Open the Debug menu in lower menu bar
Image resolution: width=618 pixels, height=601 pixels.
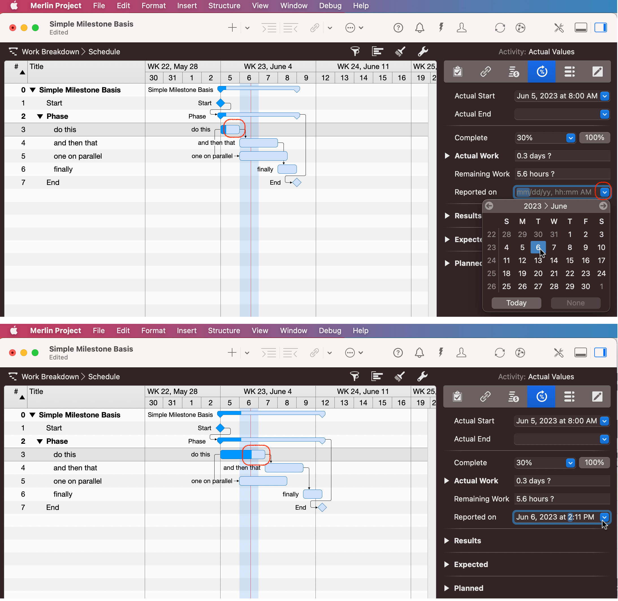click(330, 331)
